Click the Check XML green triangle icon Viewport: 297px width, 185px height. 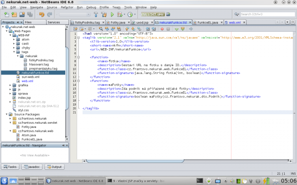177,29
